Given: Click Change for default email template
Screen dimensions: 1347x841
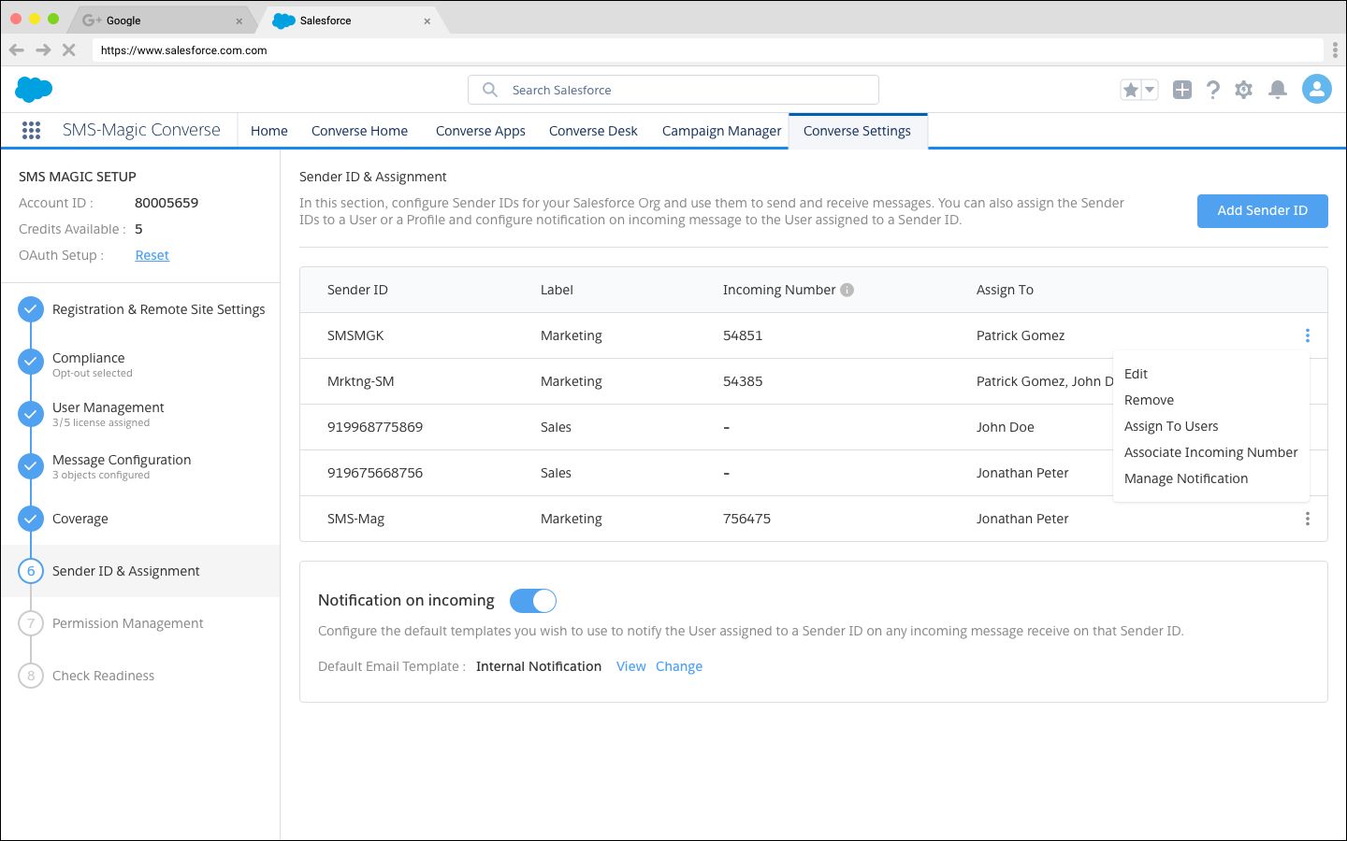Looking at the screenshot, I should tap(679, 666).
